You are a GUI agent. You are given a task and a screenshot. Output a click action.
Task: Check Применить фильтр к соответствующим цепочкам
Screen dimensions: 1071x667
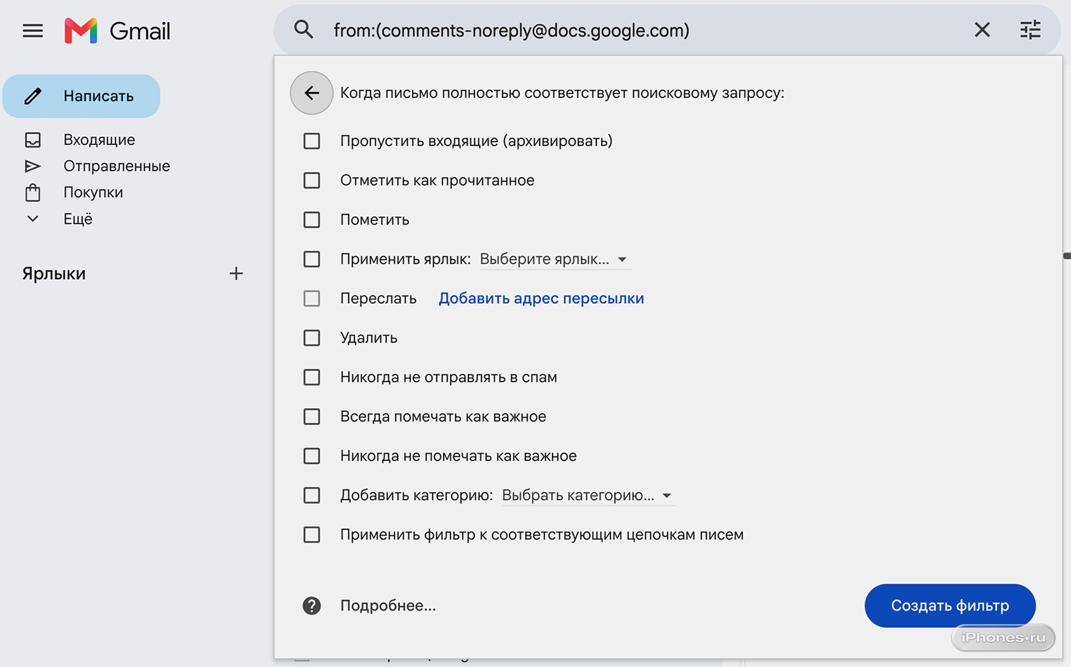[312, 534]
